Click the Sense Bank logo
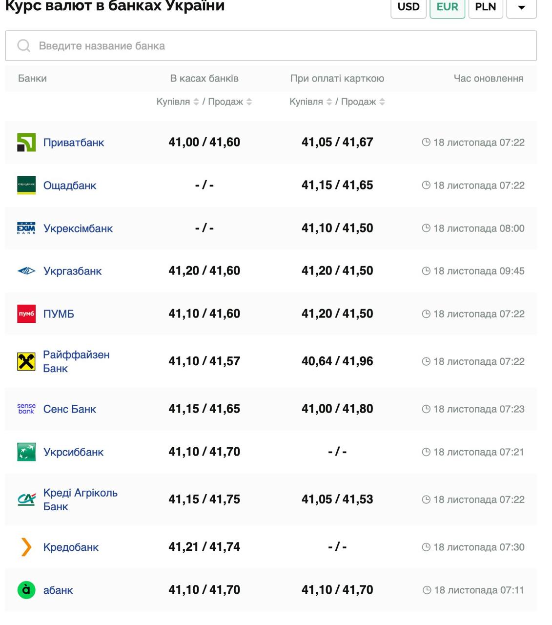 tap(26, 409)
